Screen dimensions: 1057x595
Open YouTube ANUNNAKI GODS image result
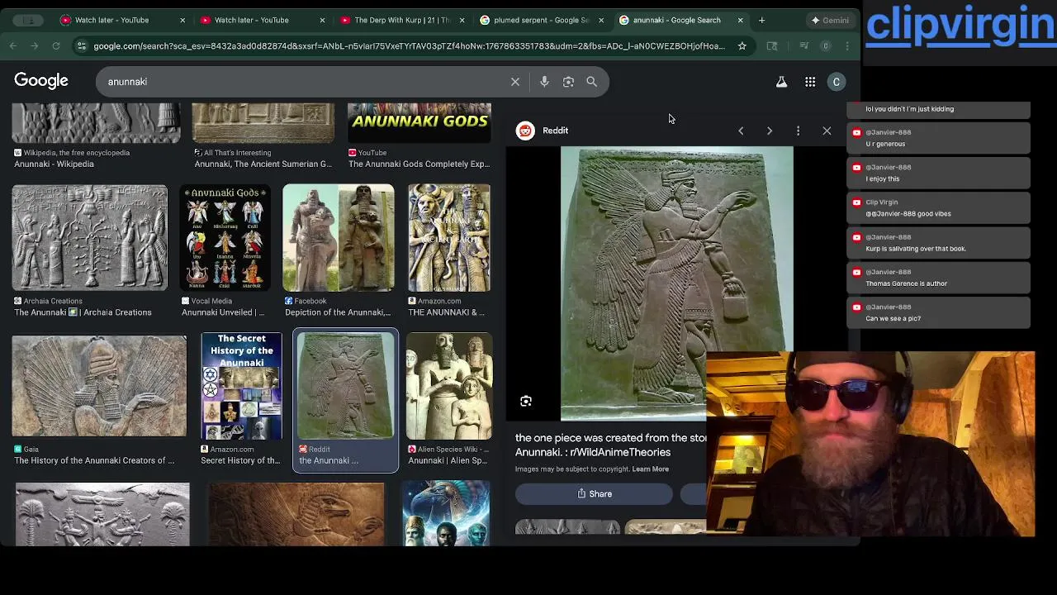(x=419, y=122)
